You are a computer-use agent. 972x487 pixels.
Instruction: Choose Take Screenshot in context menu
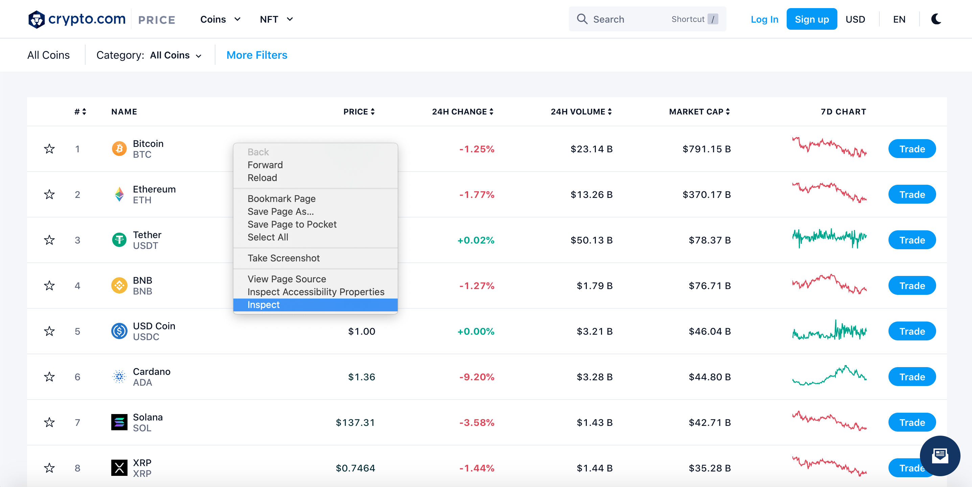tap(316, 258)
